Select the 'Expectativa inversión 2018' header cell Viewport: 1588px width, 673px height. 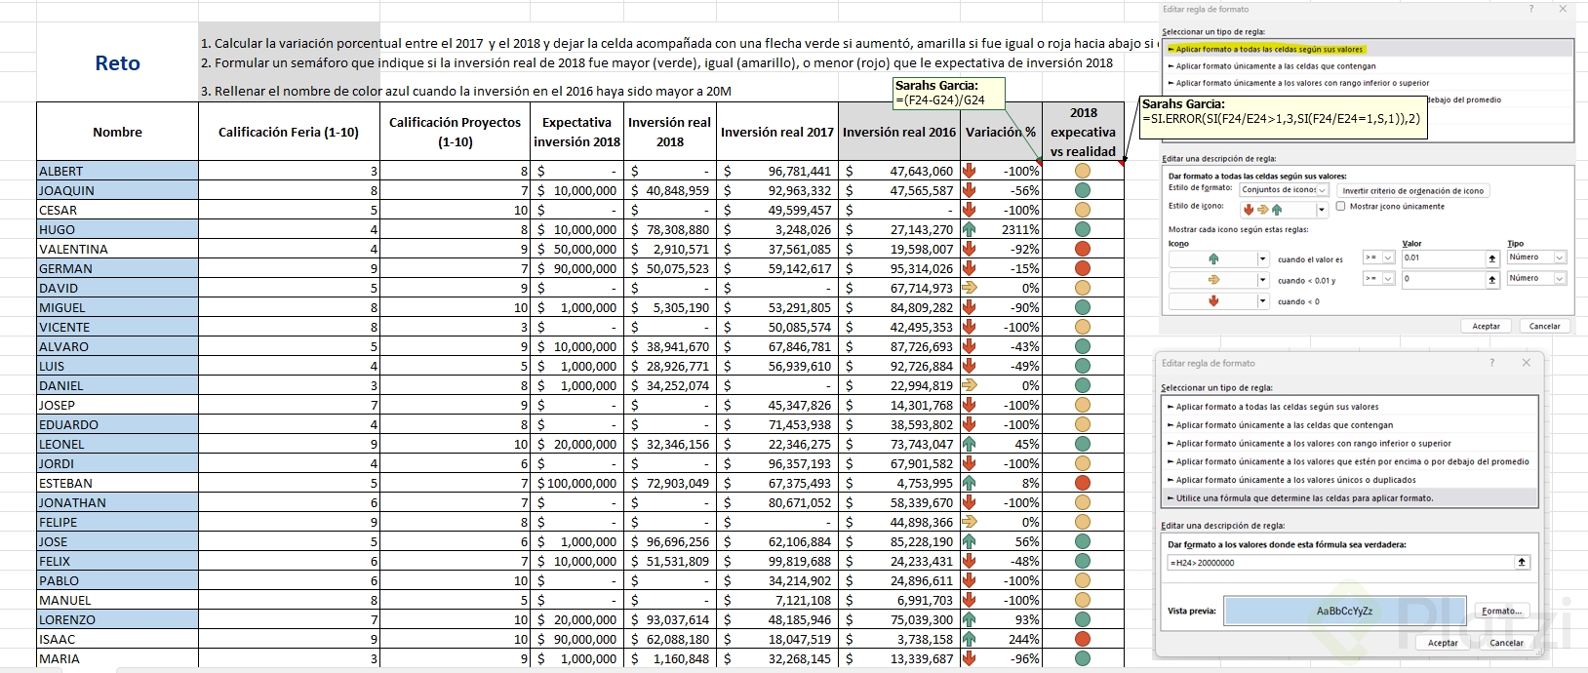pyautogui.click(x=576, y=132)
